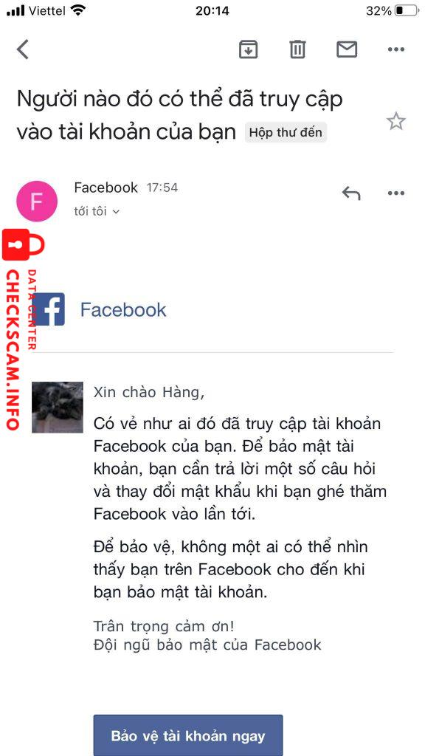Tap the 17:54 sent time
Screen dimensions: 425x756
[162, 188]
